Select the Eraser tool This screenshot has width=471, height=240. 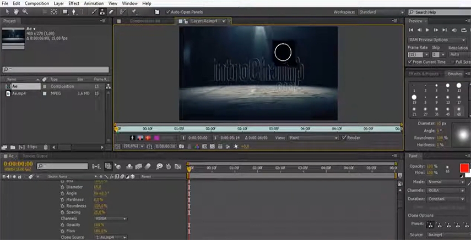pos(111,12)
